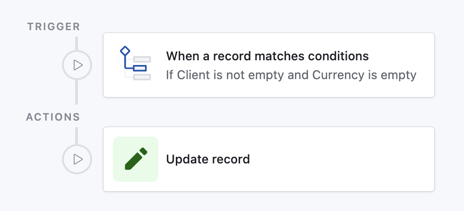This screenshot has width=464, height=211.
Task: Click the line segment above trigger play button
Action: coord(77,42)
